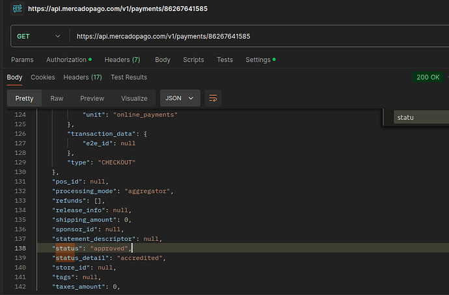Switch to the Authorization tab
Viewport: 449px width, 295px height.
68,60
